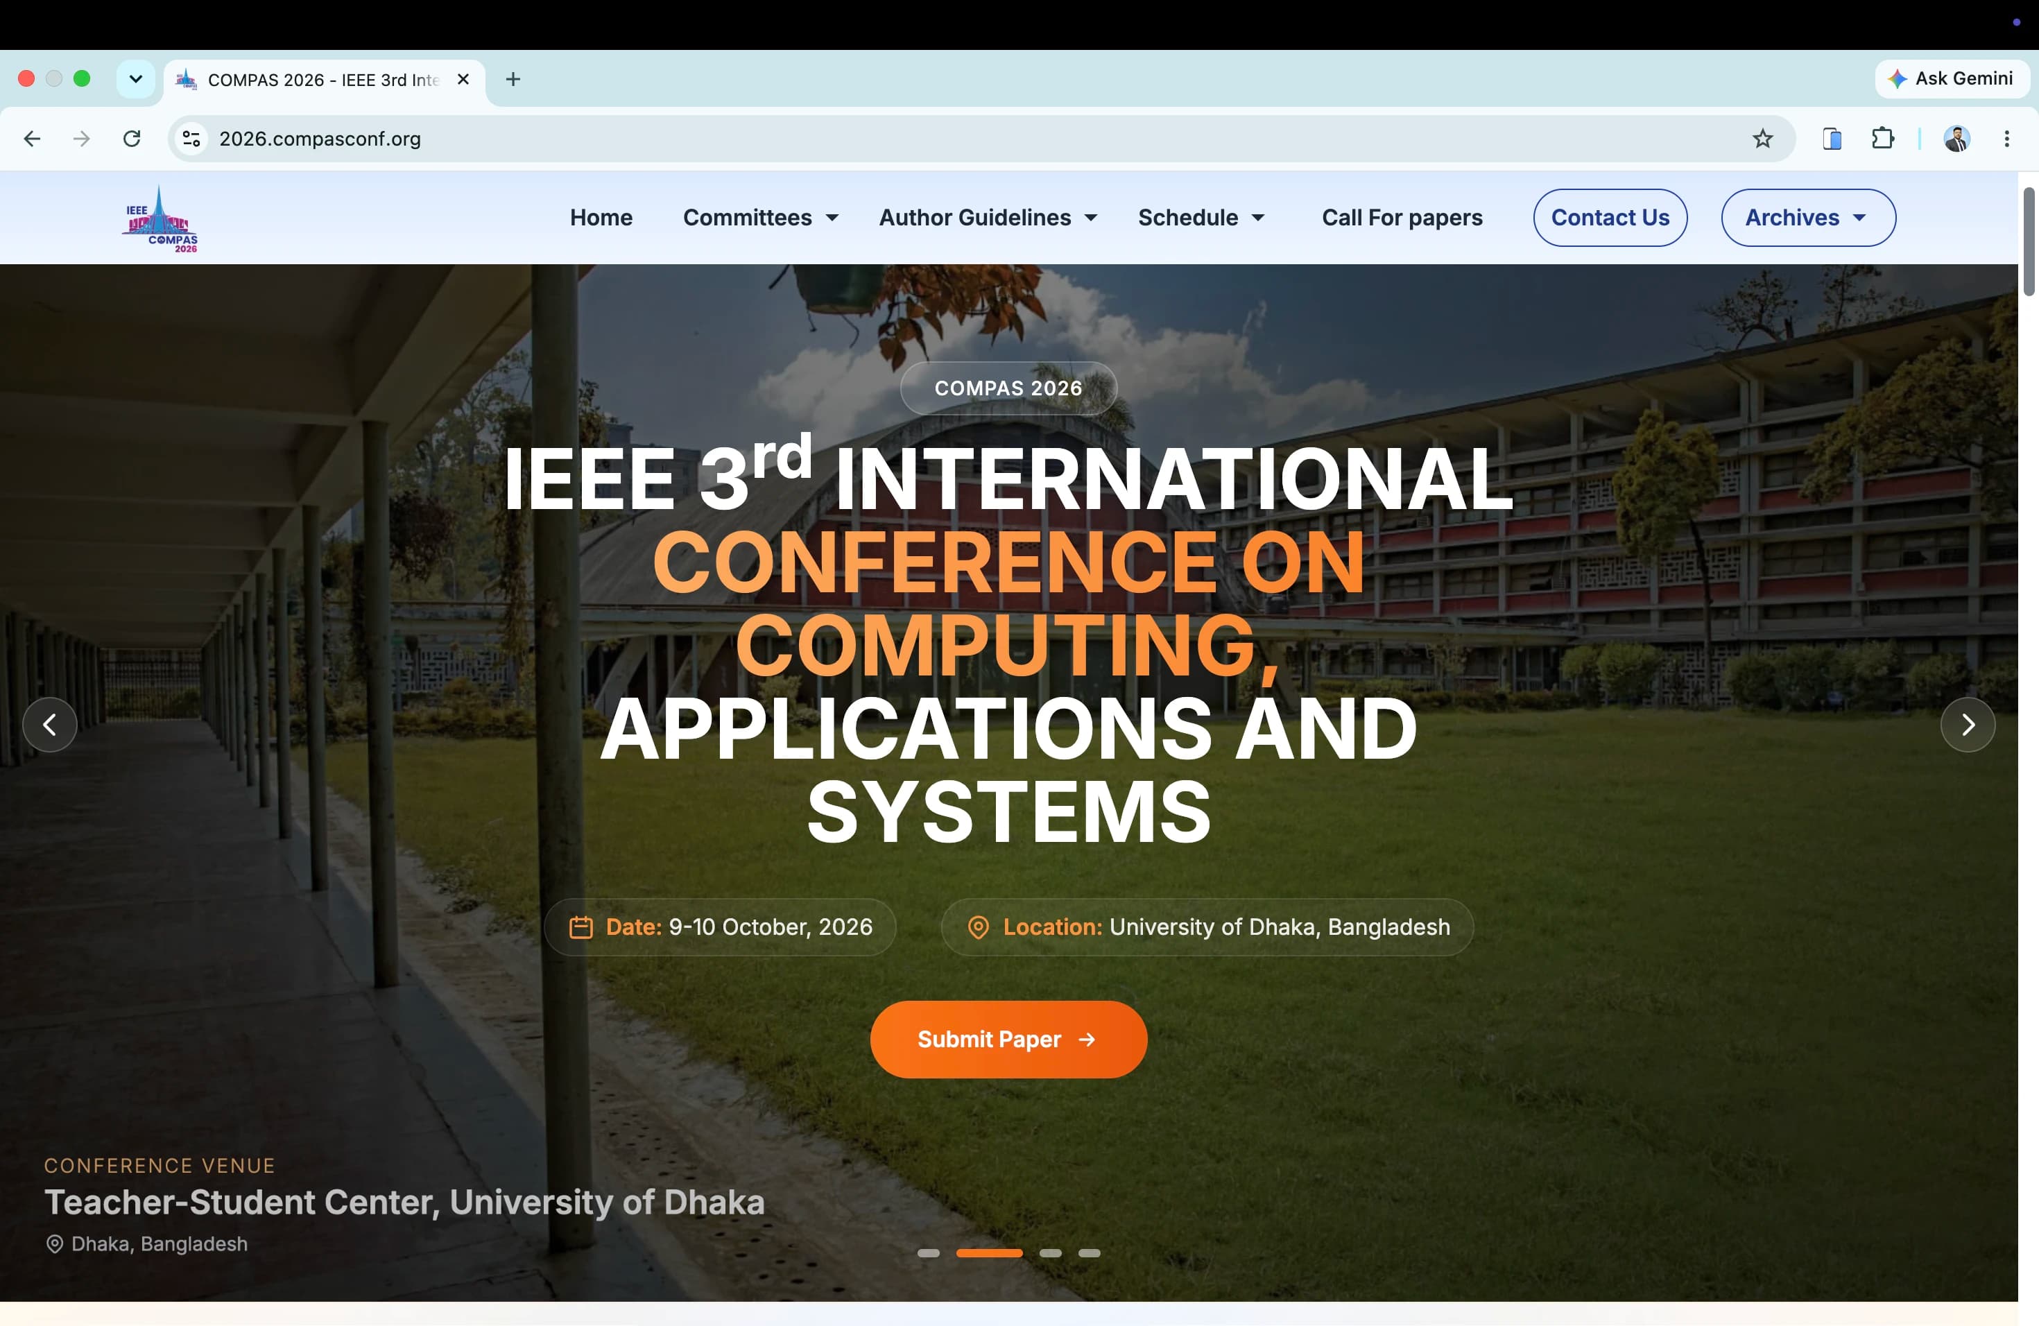
Task: Open a new browser tab
Action: pos(513,80)
